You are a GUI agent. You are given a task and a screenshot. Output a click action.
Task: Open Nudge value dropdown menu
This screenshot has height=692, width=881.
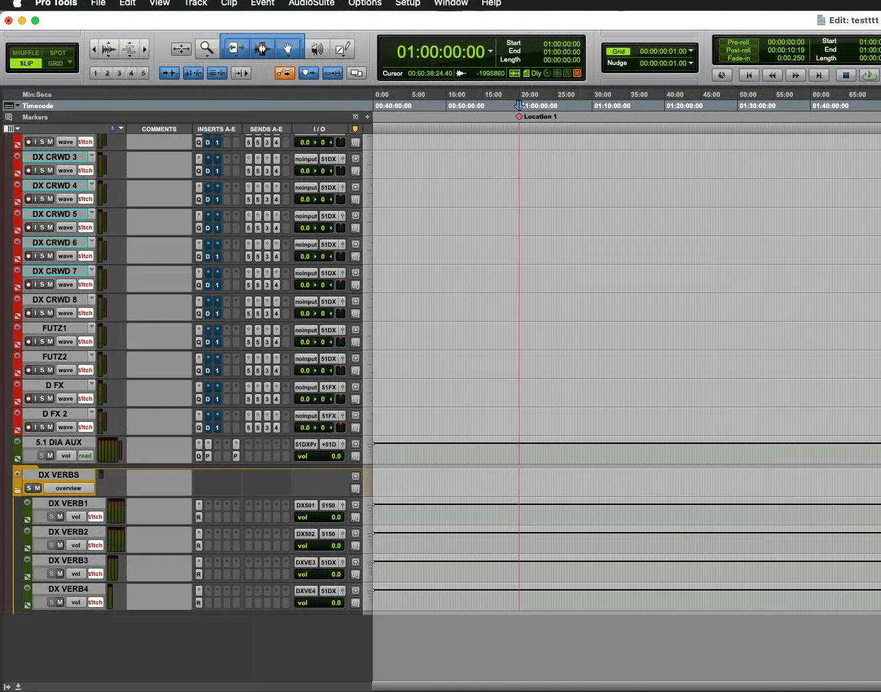click(691, 63)
